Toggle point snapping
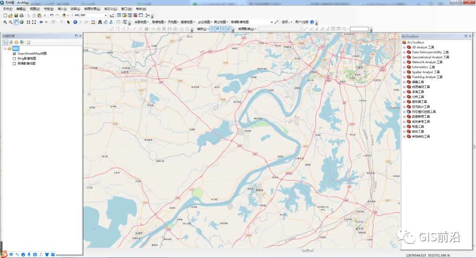This screenshot has width=476, height=258. tap(212, 29)
